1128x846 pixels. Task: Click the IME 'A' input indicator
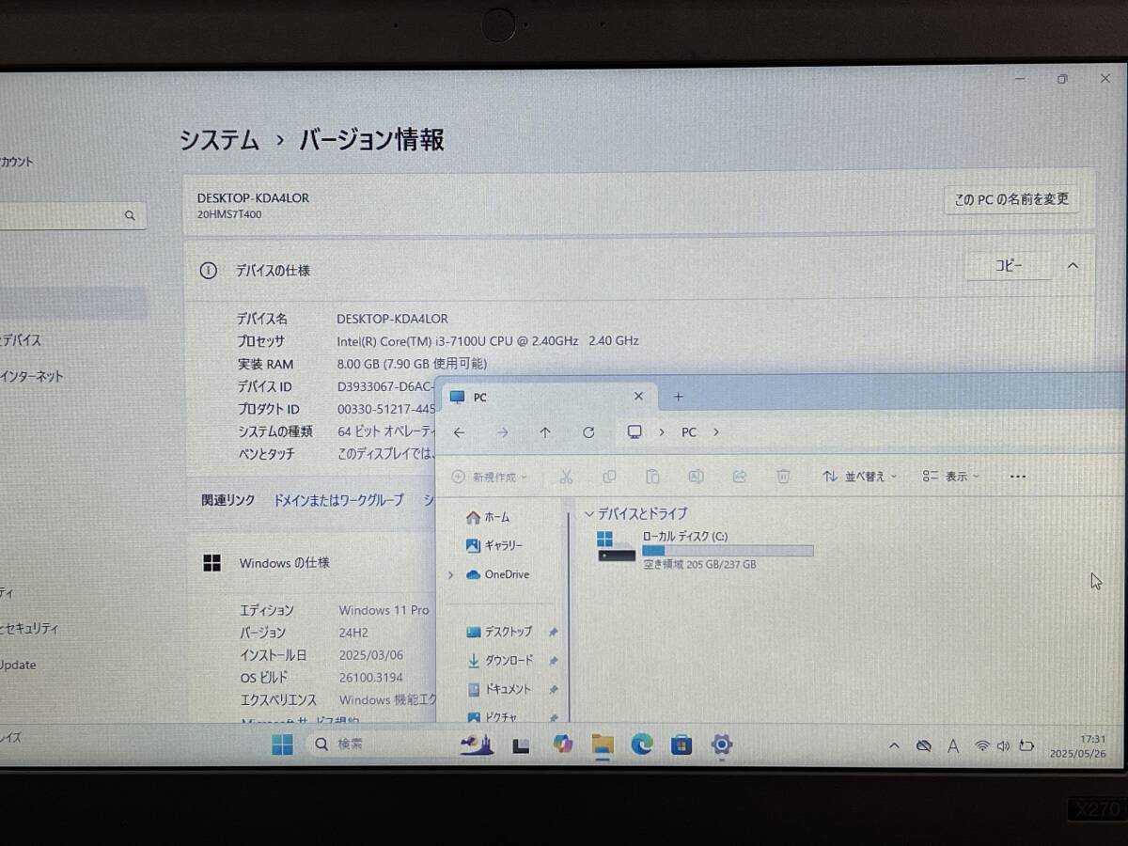pos(953,746)
